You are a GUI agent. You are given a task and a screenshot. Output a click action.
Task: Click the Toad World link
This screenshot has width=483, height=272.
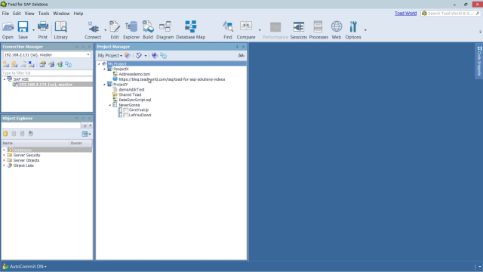[x=405, y=14]
